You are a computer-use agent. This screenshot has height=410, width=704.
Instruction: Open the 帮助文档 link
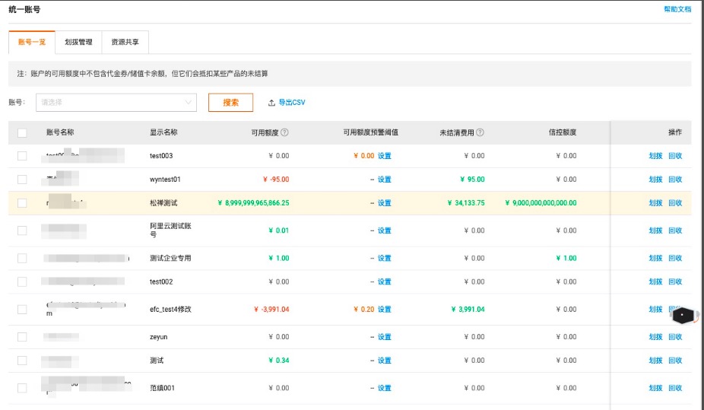[677, 9]
